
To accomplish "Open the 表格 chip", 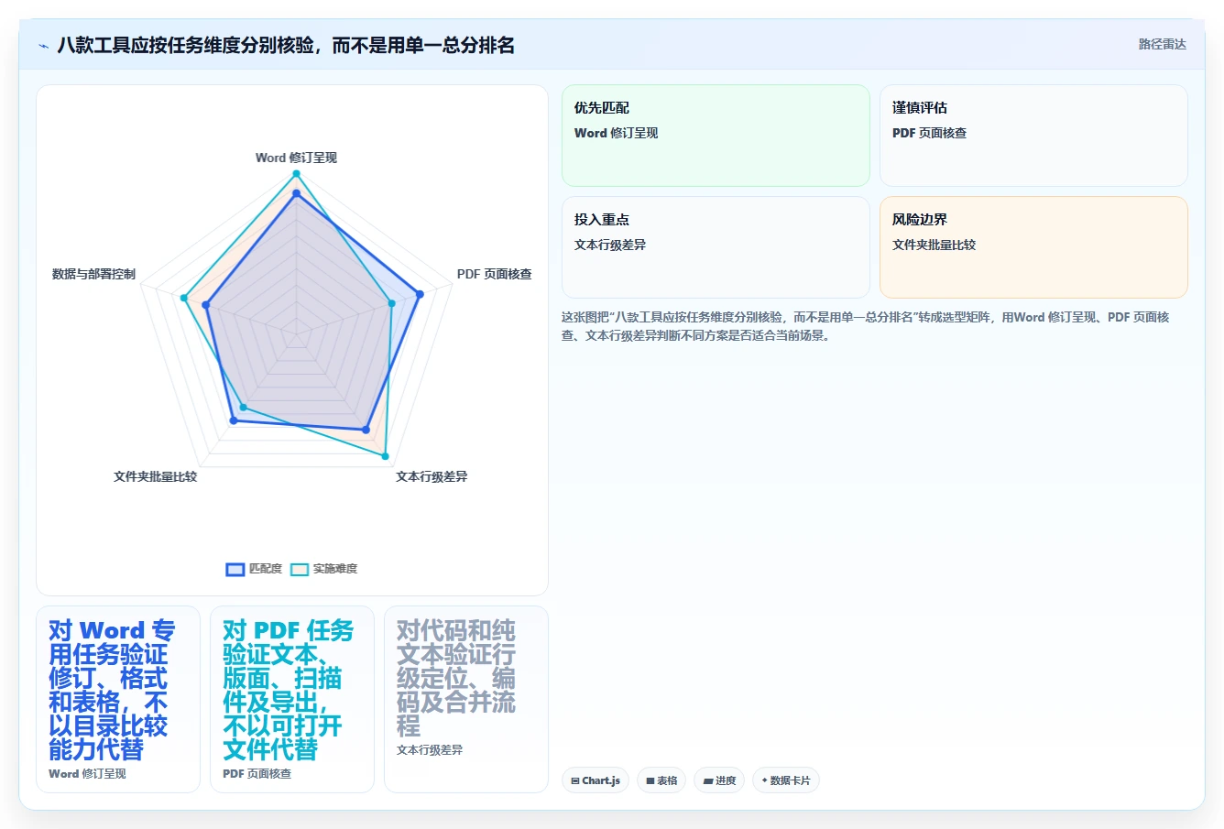I will 661,780.
